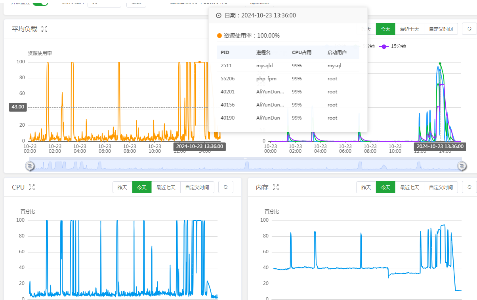Click the mysql user cell
Screen dimensions: 477x300
[334, 66]
